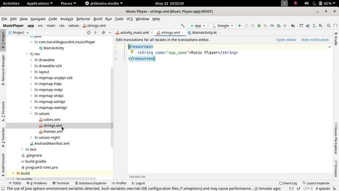Image resolution: width=339 pixels, height=191 pixels.
Task: Toggle the 1: Project side tab
Action: (3, 40)
